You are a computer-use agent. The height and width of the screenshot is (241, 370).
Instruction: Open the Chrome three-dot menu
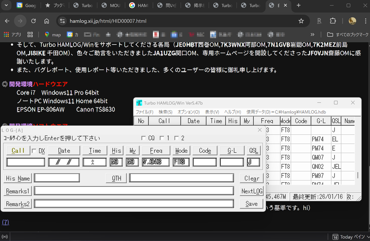click(366, 21)
